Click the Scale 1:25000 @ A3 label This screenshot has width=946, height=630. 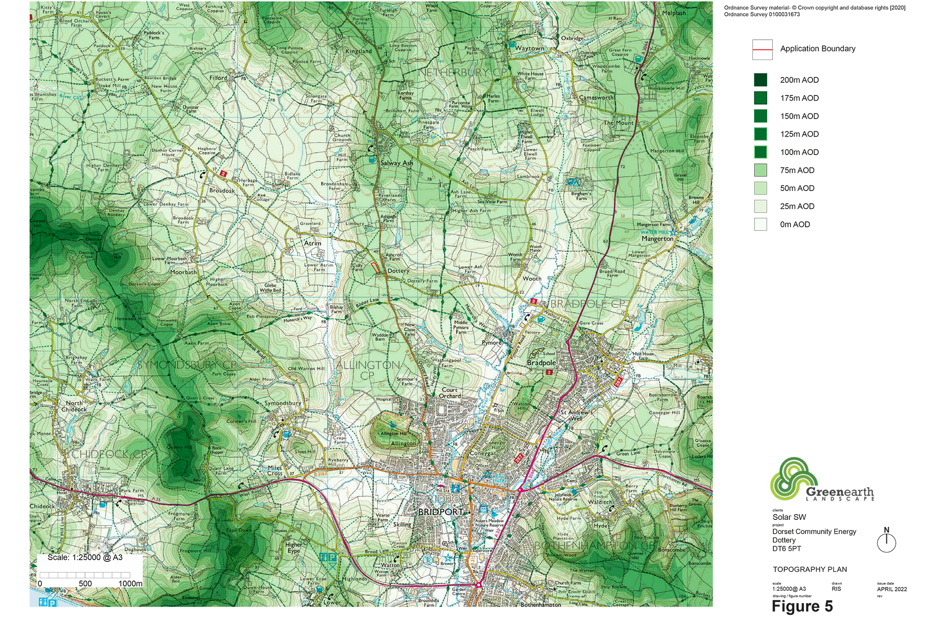point(85,558)
